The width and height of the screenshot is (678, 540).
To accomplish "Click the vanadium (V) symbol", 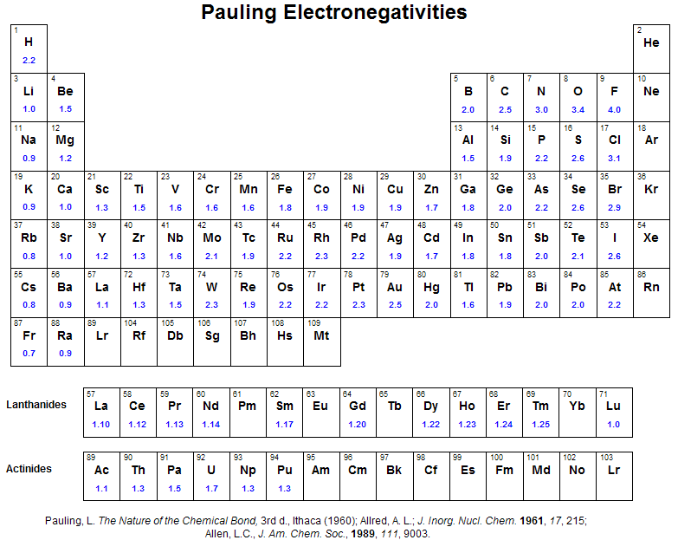I will pos(175,189).
